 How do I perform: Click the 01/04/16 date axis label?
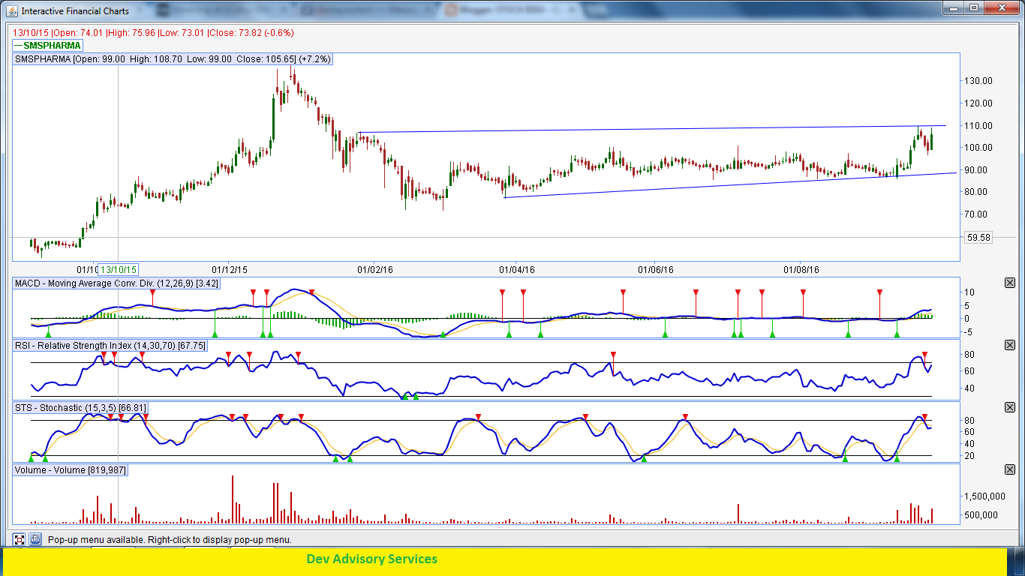[516, 268]
